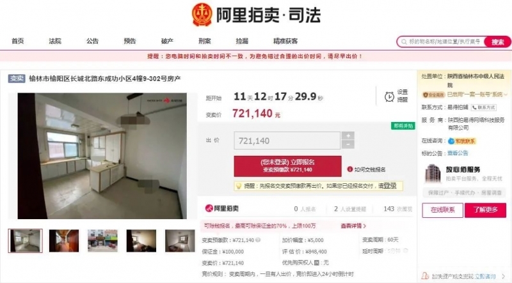
Task: Expand 查看详情 loan details chevron
Action: click(x=364, y=226)
